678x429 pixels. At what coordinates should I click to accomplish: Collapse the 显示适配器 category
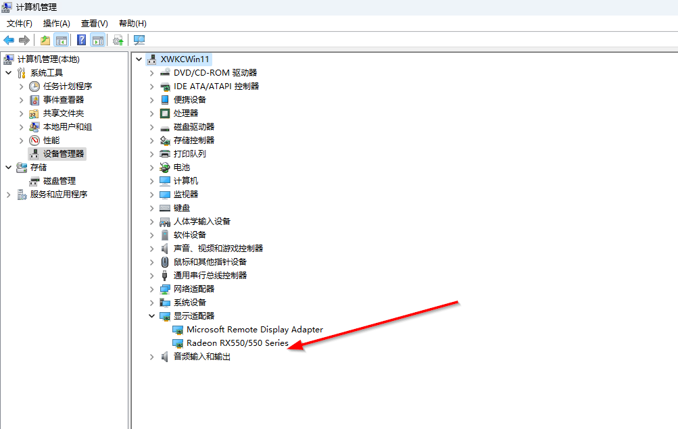(152, 316)
